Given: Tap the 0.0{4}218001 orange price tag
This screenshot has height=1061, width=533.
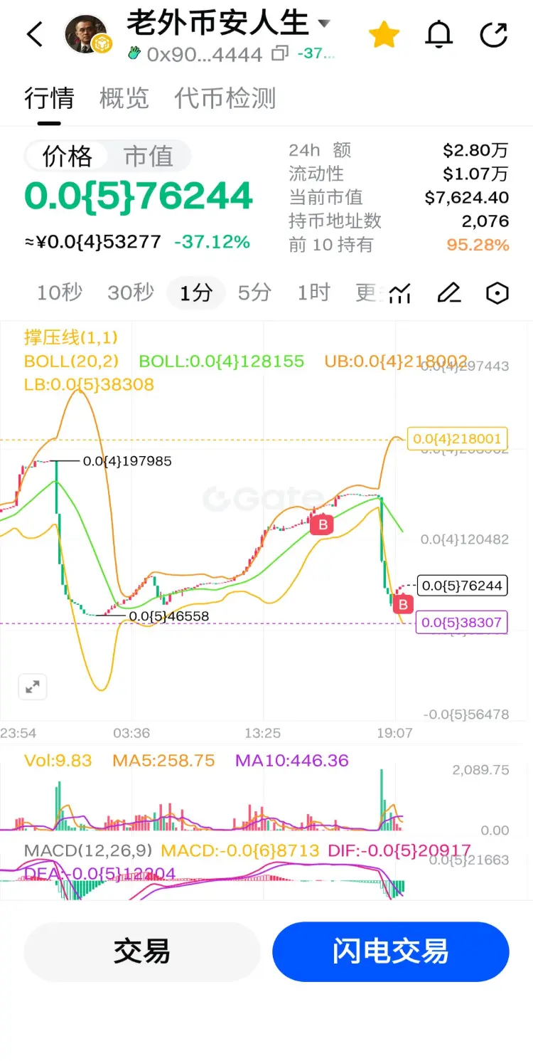Looking at the screenshot, I should click(x=457, y=438).
